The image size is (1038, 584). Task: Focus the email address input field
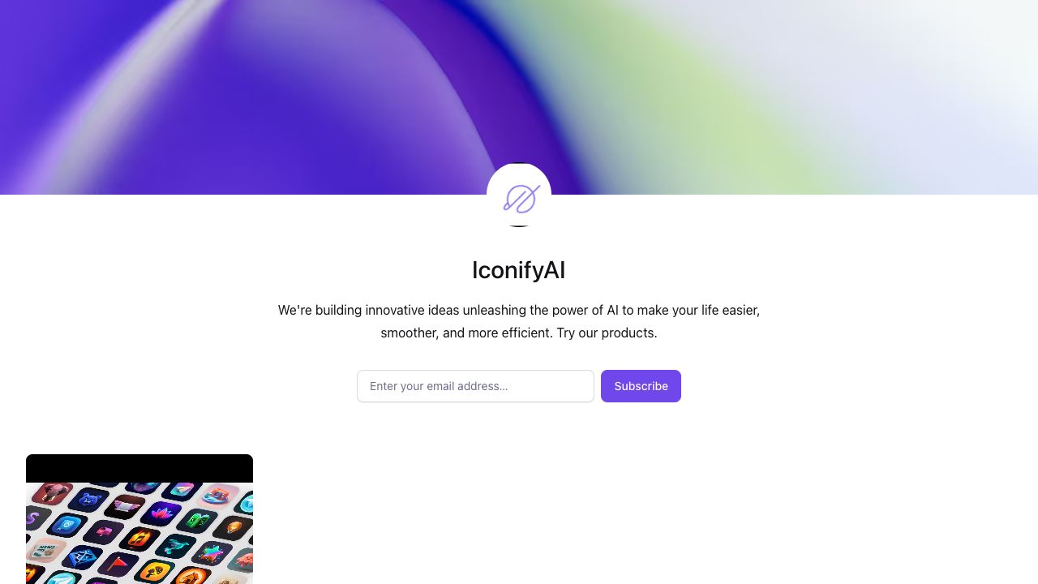[475, 386]
